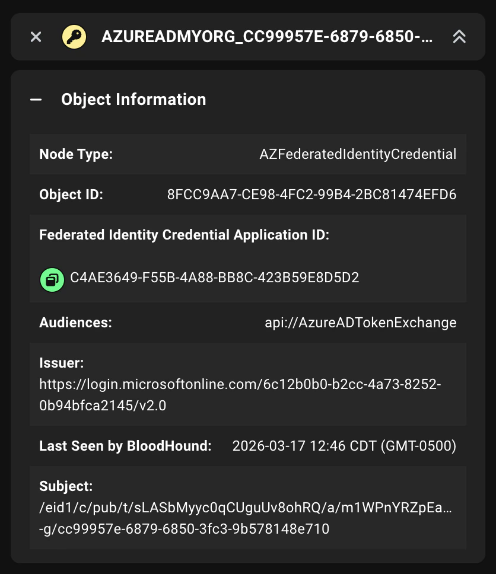
Task: Toggle the Object Information visibility with the minus control
Action: (x=37, y=99)
